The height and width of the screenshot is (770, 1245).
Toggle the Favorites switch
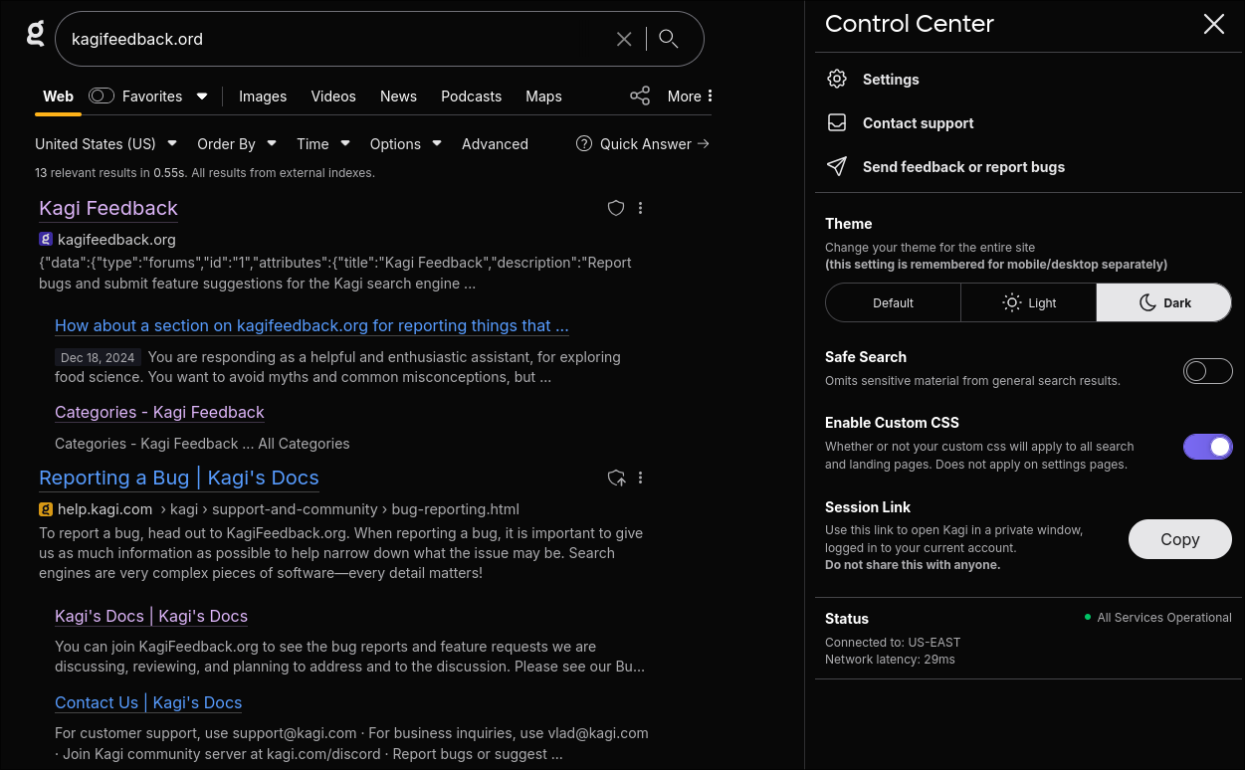(x=102, y=96)
